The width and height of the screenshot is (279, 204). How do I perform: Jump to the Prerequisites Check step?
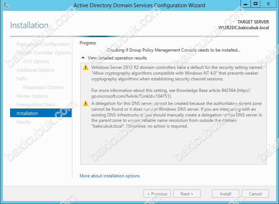pyautogui.click(x=36, y=105)
